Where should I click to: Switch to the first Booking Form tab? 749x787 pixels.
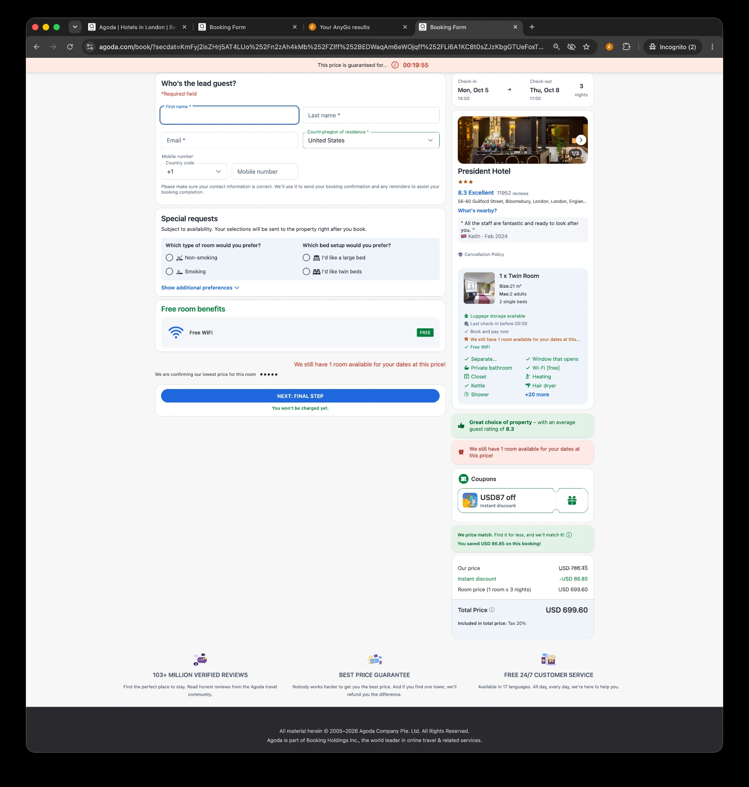(x=248, y=27)
